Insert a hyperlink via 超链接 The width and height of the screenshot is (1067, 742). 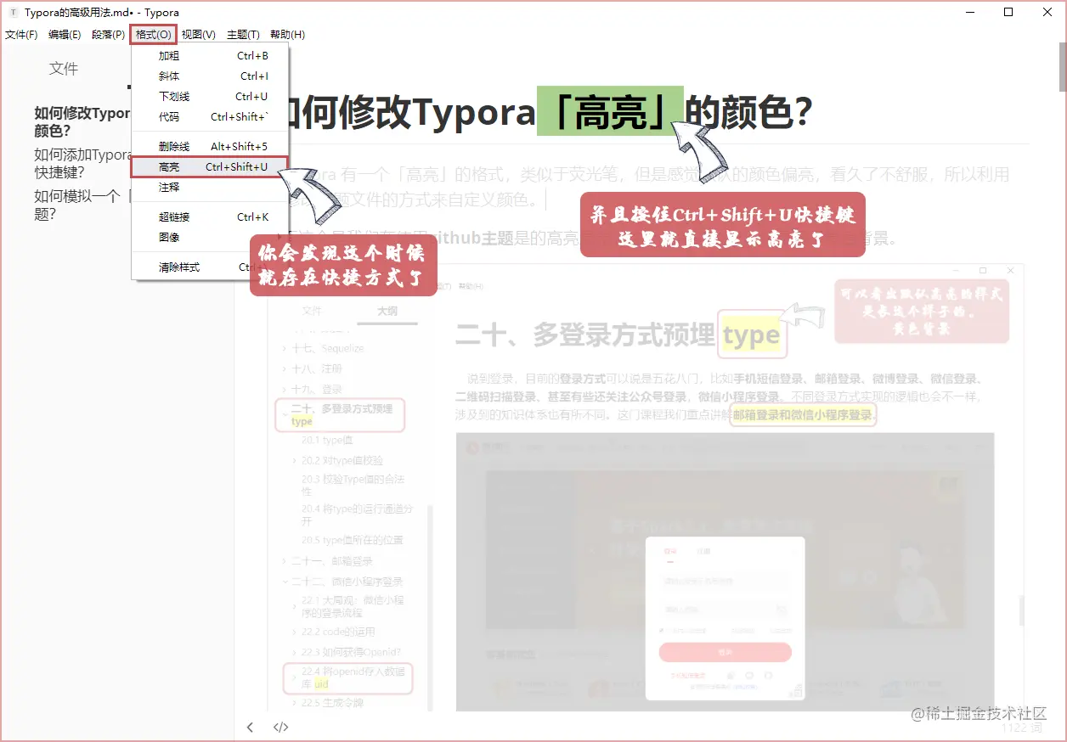[168, 216]
